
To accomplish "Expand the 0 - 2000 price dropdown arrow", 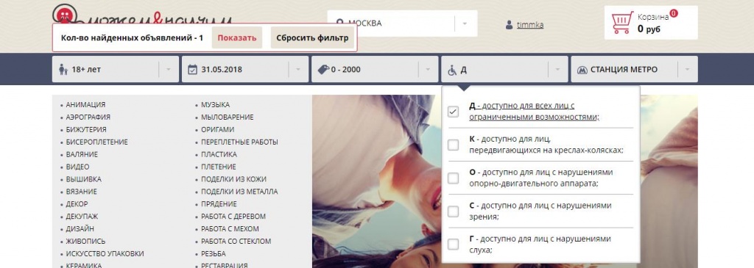I will click(x=428, y=70).
